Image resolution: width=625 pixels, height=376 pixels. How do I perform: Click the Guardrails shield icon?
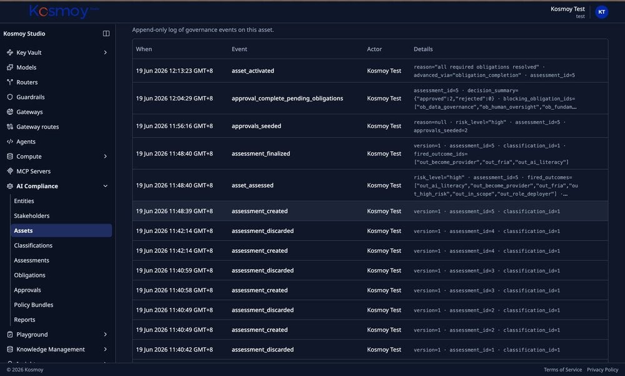(x=10, y=97)
